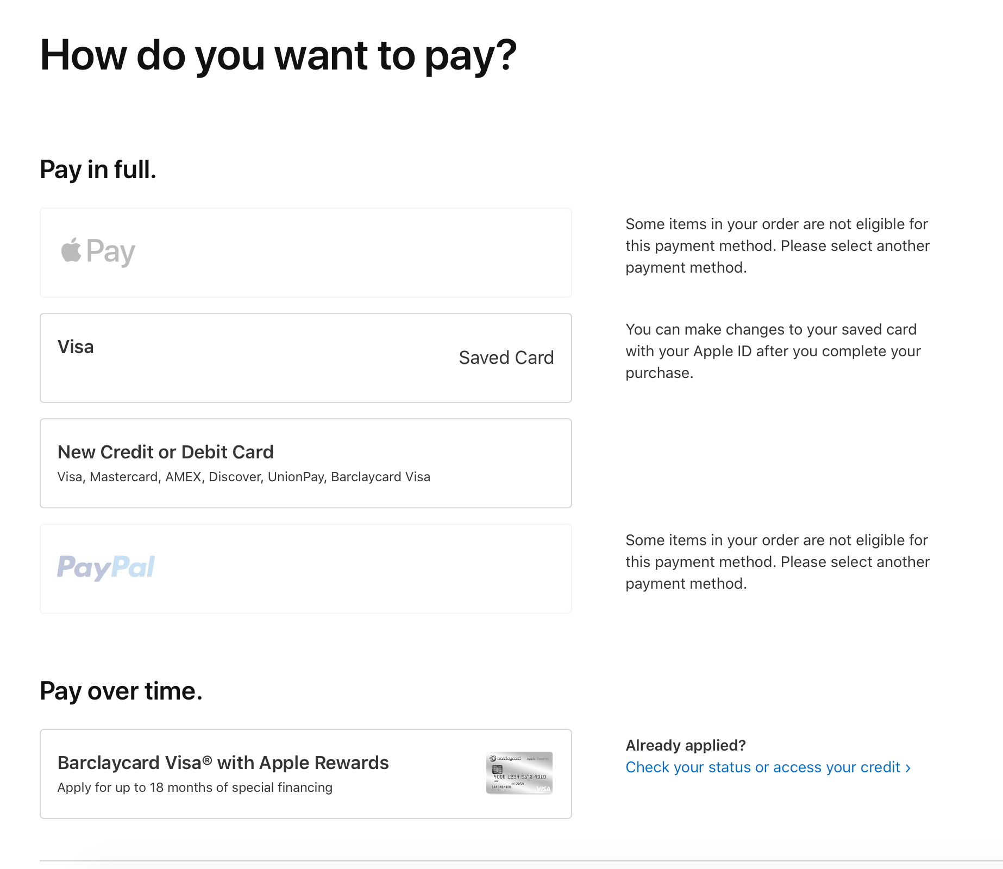This screenshot has height=869, width=1003.
Task: Click the Saved Card label
Action: tap(506, 357)
